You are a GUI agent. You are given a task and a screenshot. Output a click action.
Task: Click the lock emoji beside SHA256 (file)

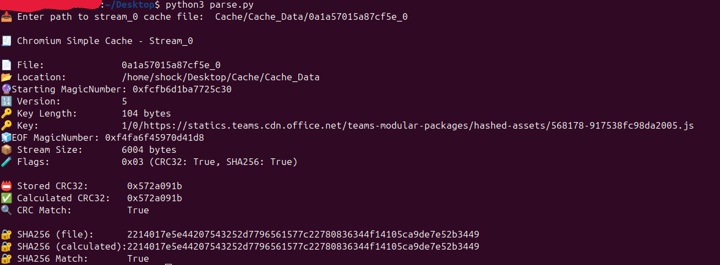6,234
